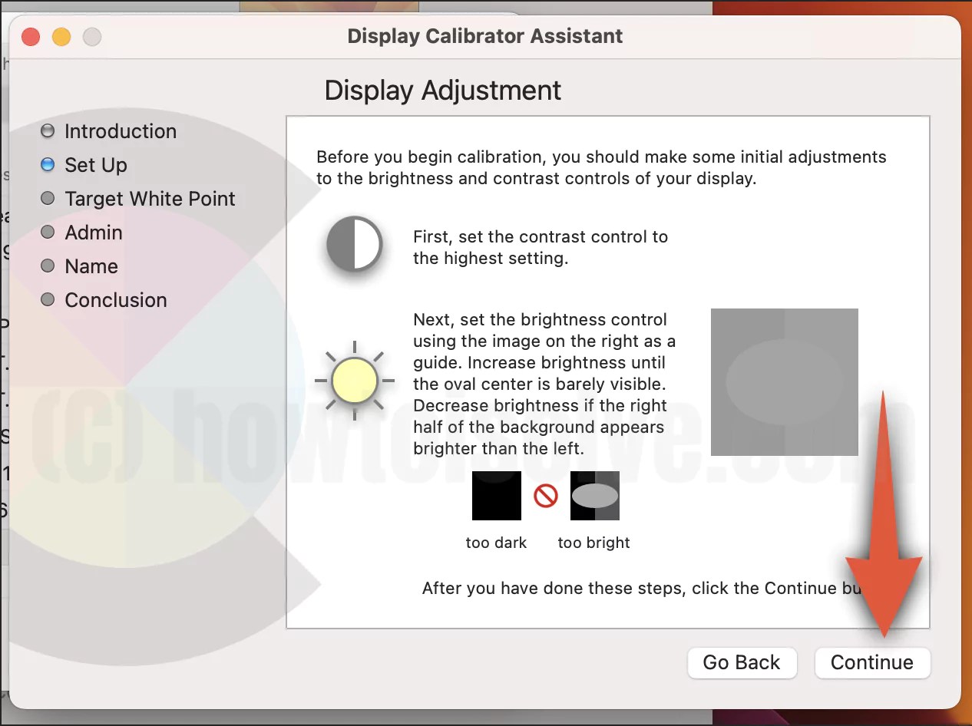Click the Display Adjustment heading
Image resolution: width=972 pixels, height=726 pixels.
pos(442,91)
